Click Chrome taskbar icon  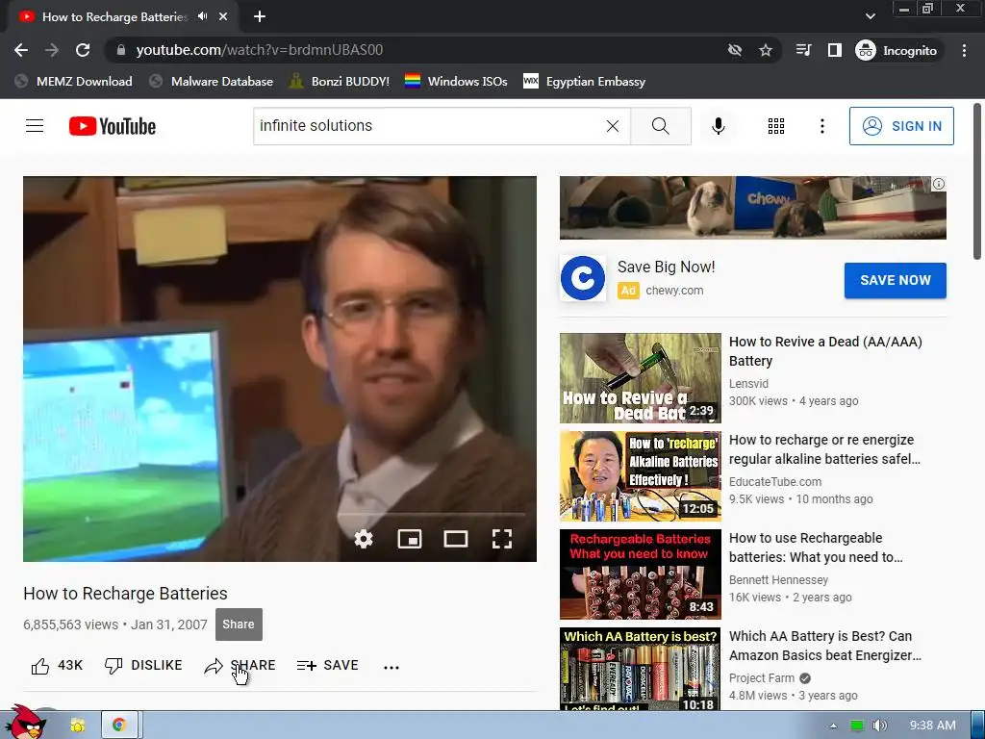[x=118, y=726]
